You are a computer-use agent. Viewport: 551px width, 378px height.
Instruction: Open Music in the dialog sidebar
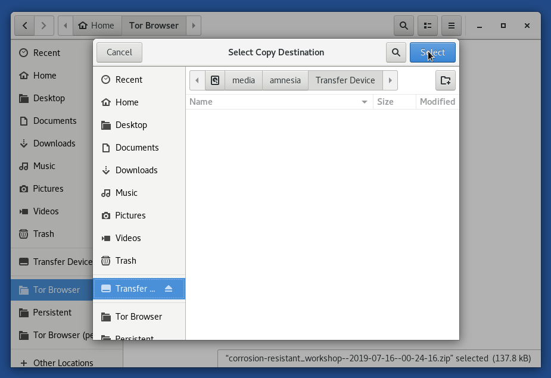(x=139, y=193)
